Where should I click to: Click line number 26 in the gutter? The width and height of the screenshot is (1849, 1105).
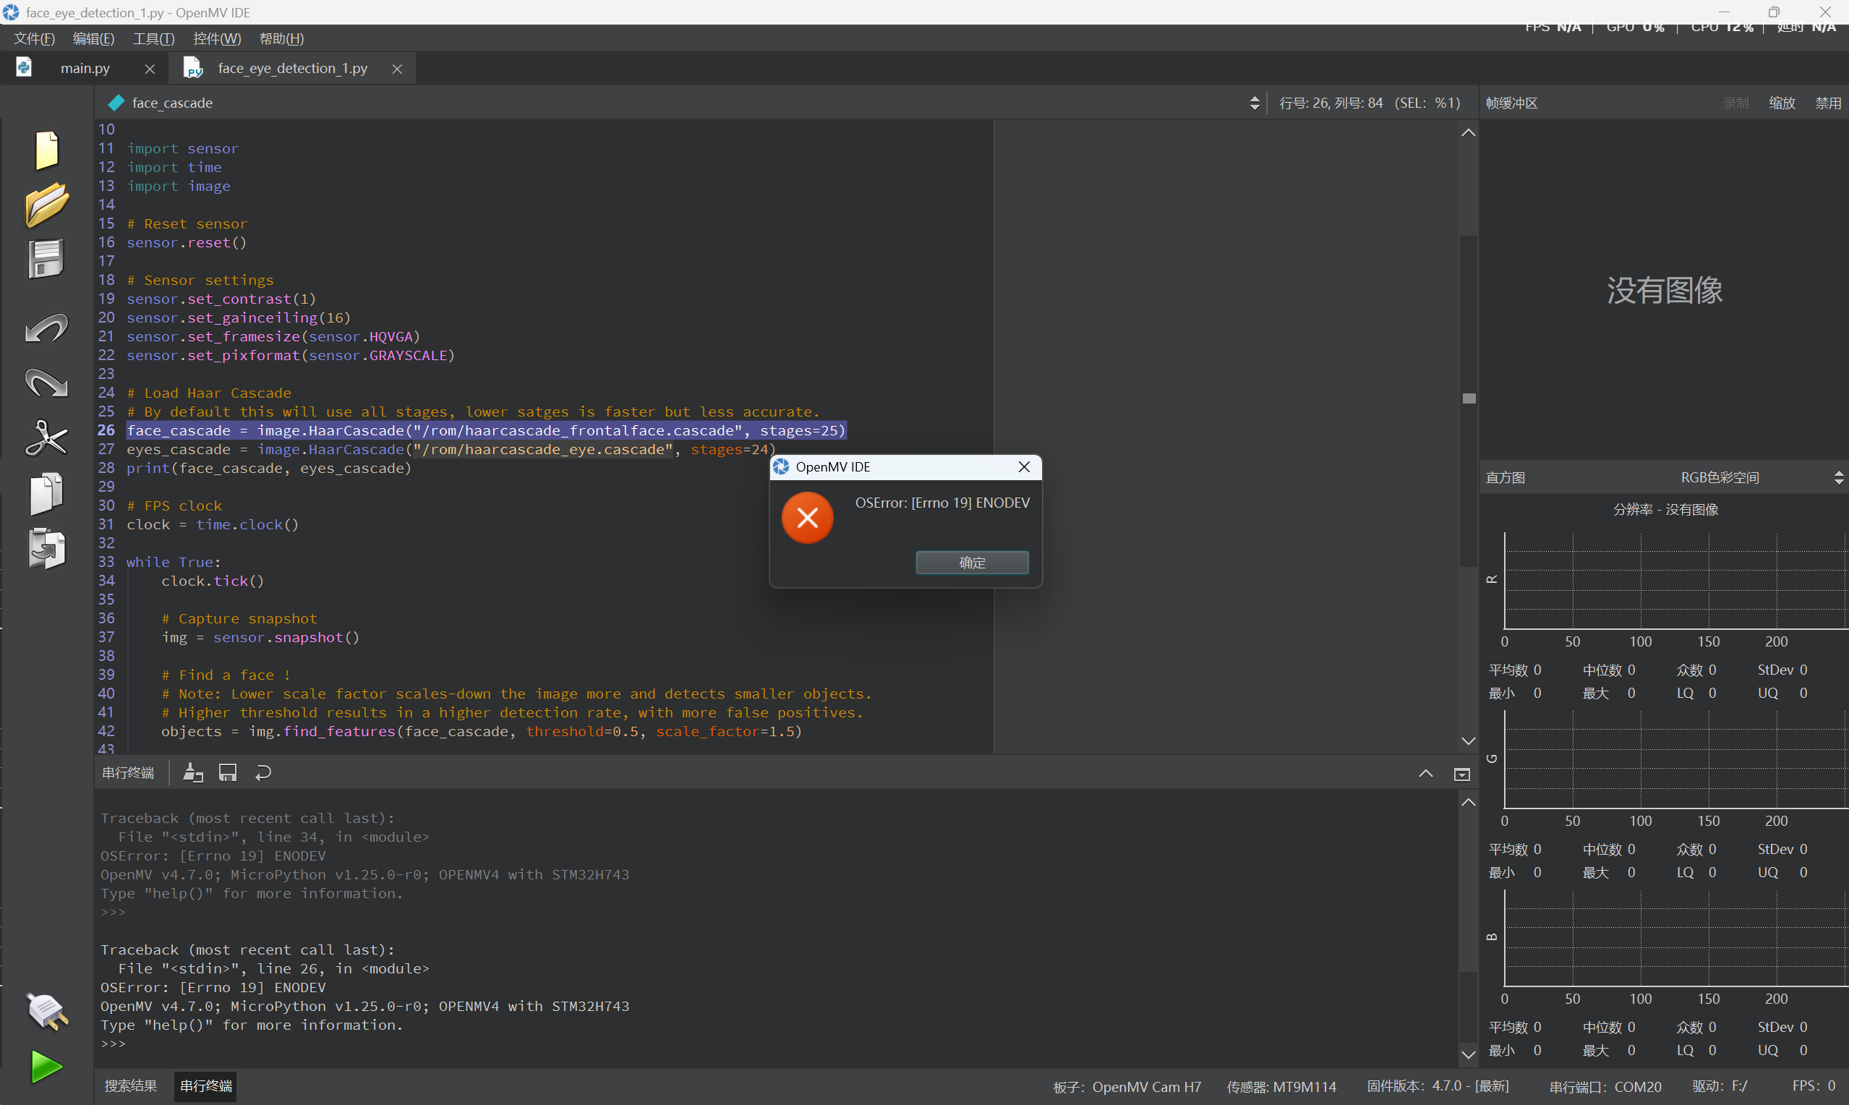[106, 430]
